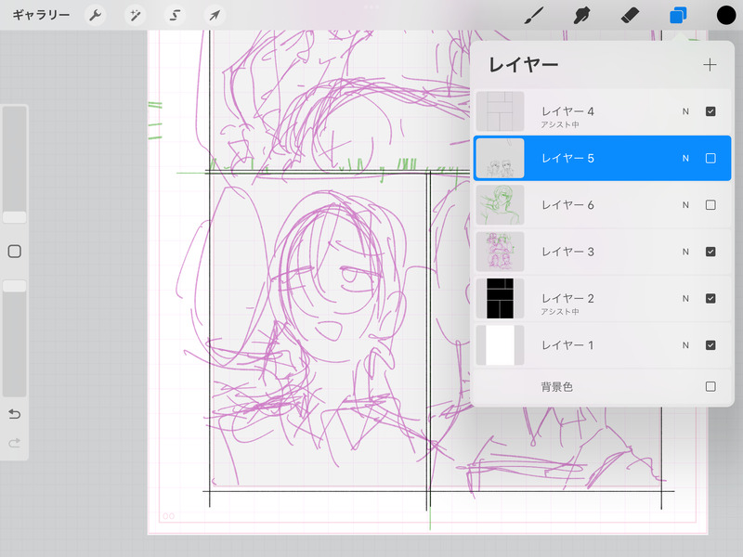Open the Adjustments magic wand menu

click(x=135, y=16)
